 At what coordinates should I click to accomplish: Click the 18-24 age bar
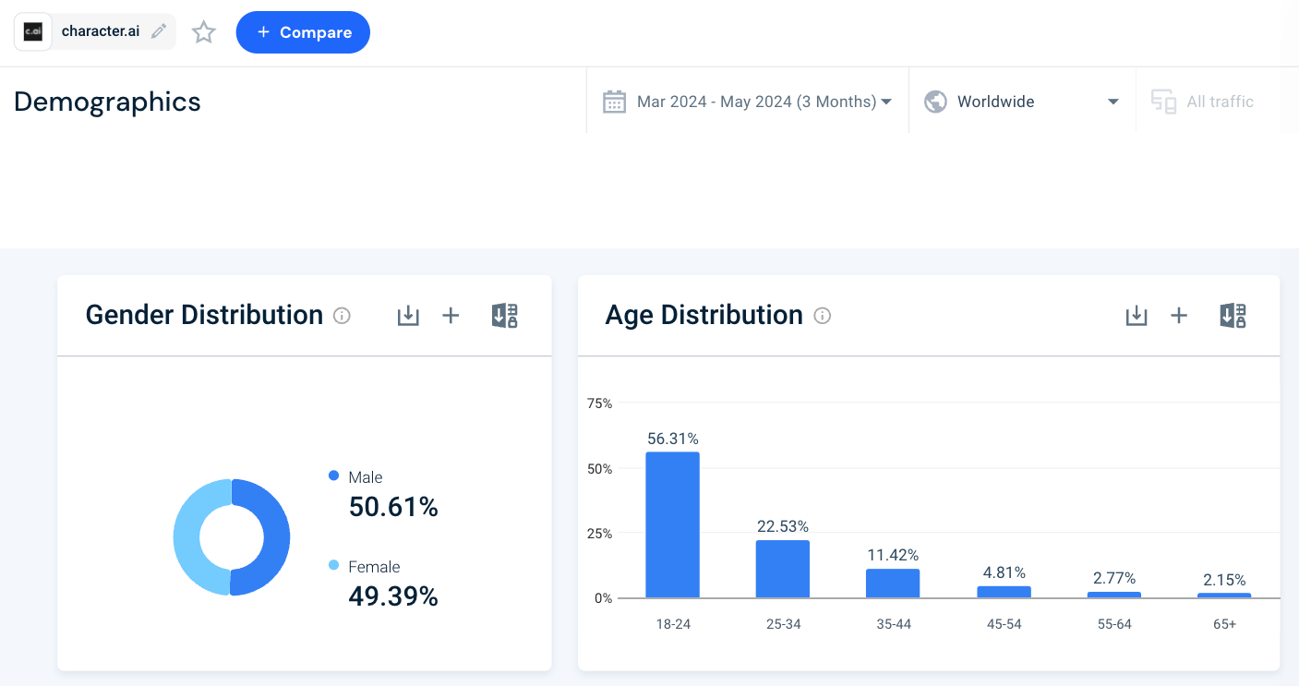coord(672,524)
